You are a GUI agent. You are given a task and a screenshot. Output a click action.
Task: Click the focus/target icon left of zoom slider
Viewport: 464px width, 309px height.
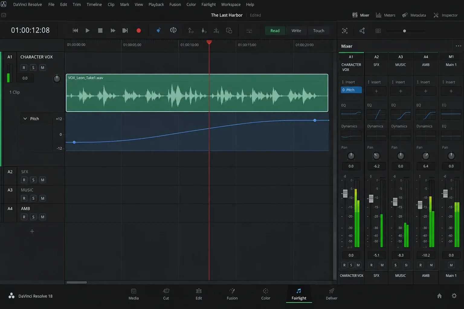345,31
